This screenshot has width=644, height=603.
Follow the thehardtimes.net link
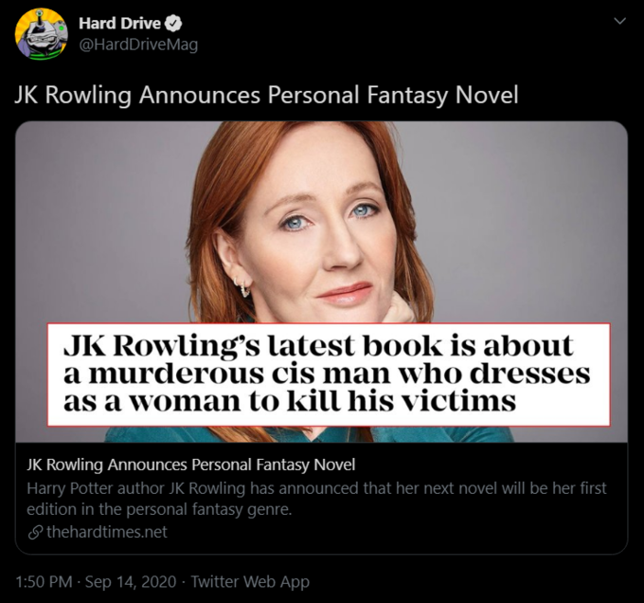click(x=107, y=532)
